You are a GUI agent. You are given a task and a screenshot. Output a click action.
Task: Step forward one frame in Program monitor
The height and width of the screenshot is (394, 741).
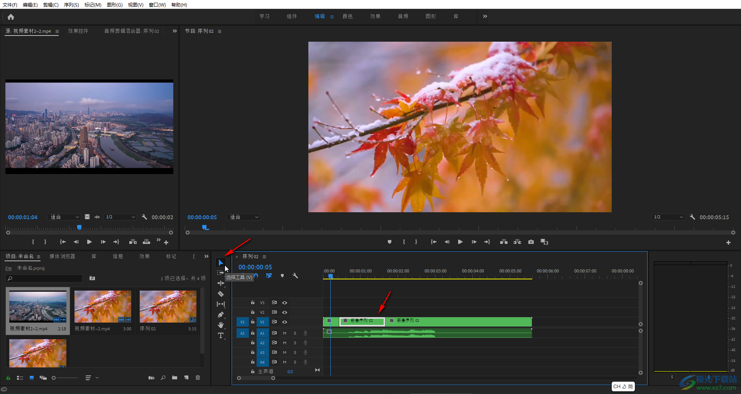pyautogui.click(x=474, y=242)
